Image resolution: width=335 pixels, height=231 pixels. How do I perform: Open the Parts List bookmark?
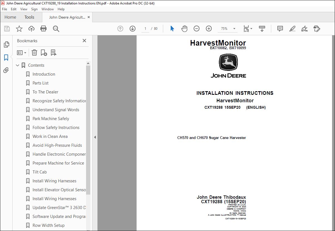[40, 83]
